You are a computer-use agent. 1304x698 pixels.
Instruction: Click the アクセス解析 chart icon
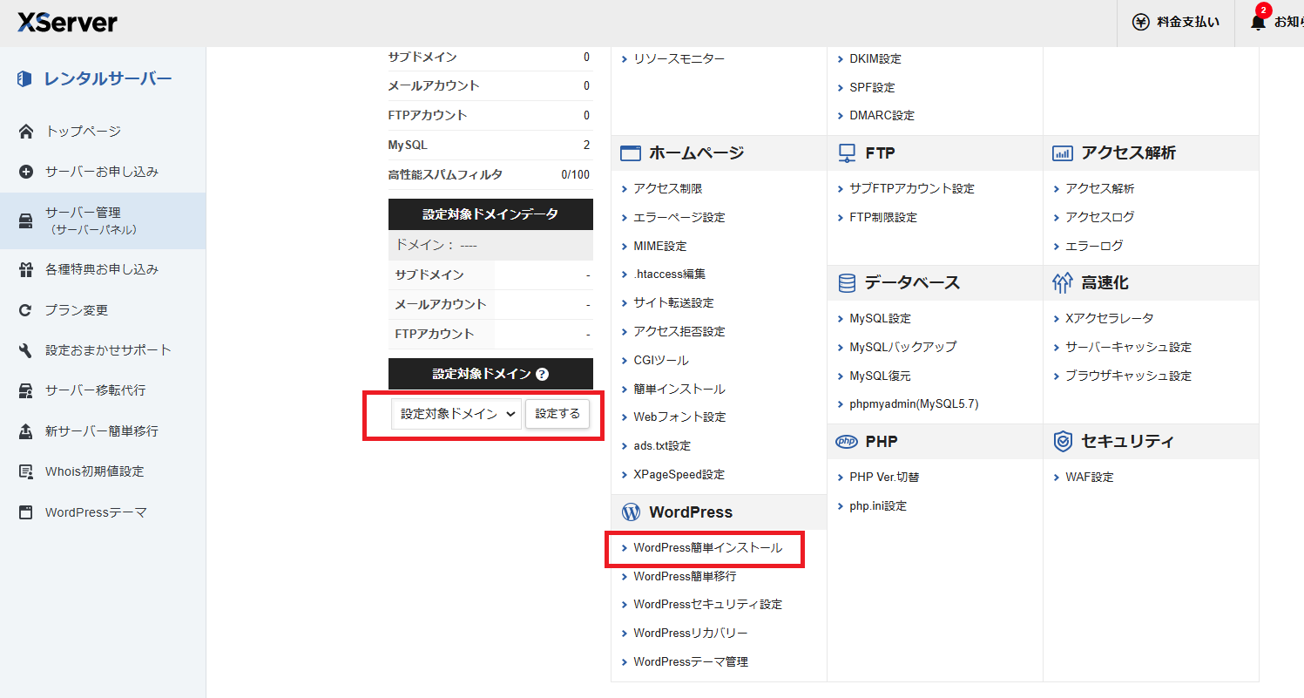point(1063,153)
